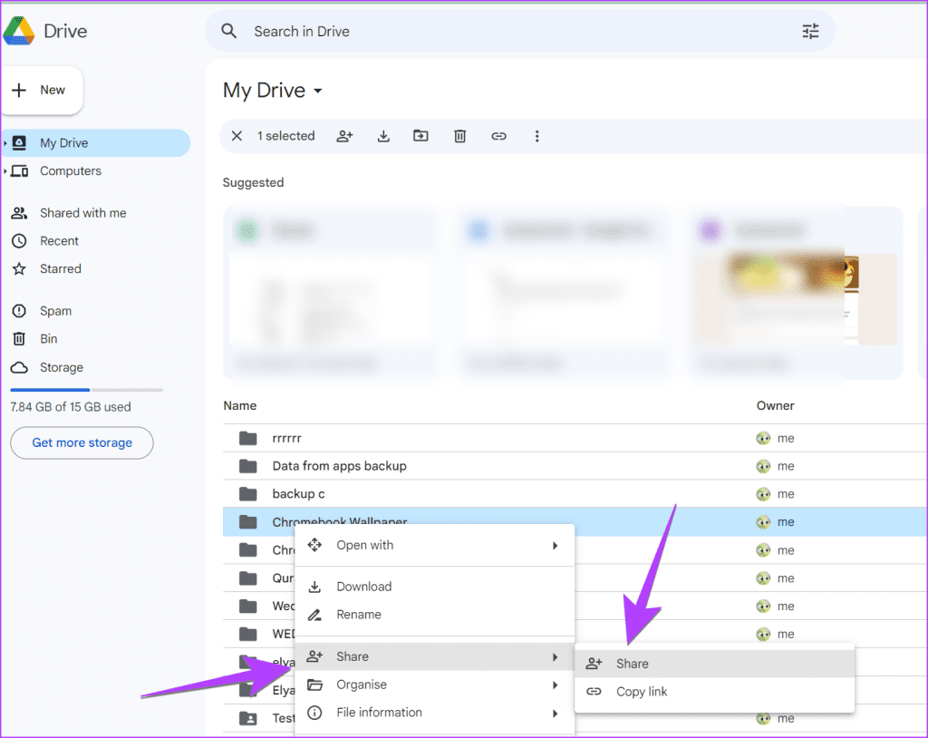Click the share person-add toolbar icon
The height and width of the screenshot is (738, 928).
pyautogui.click(x=344, y=136)
